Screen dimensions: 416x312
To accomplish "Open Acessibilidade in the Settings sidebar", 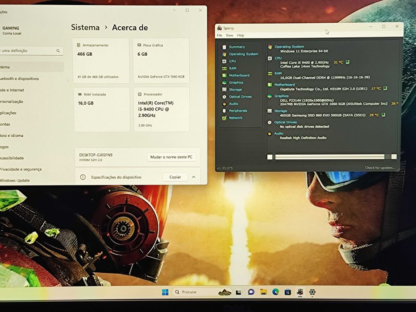I will coord(12,158).
